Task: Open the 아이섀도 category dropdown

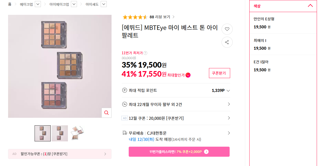Action: click(x=104, y=4)
